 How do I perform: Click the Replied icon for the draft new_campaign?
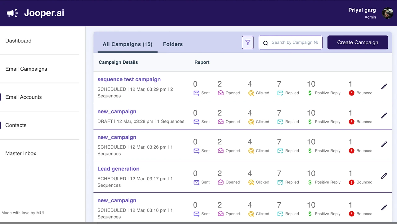pos(280,122)
